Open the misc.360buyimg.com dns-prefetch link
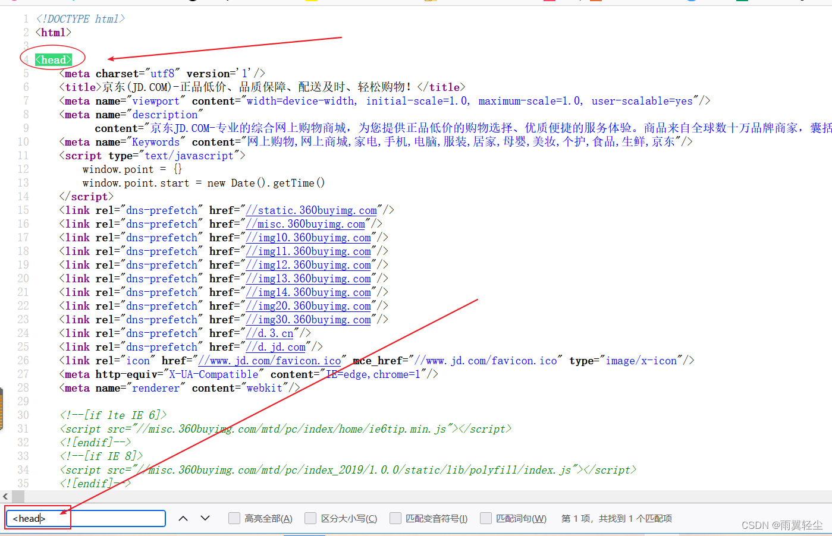 pos(306,224)
